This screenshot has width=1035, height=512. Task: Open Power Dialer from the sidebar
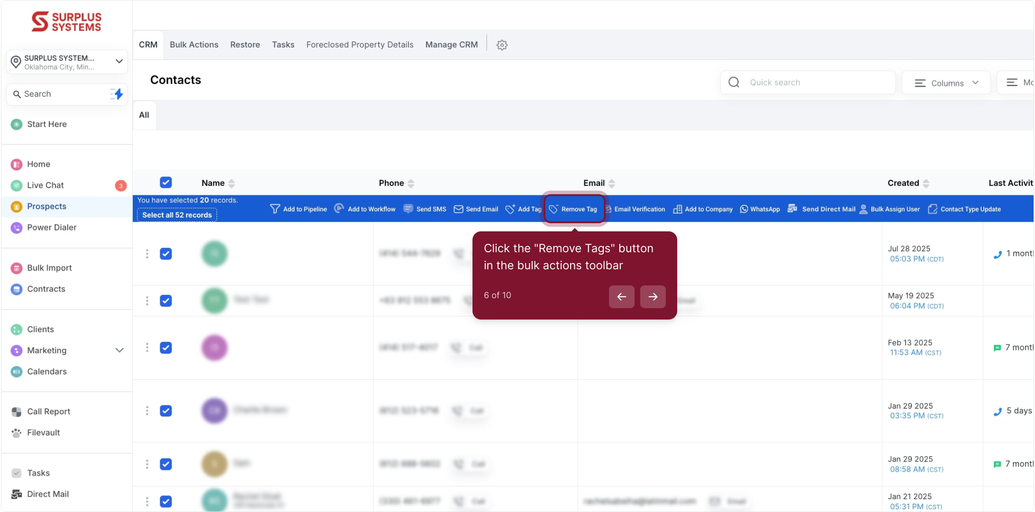(52, 228)
